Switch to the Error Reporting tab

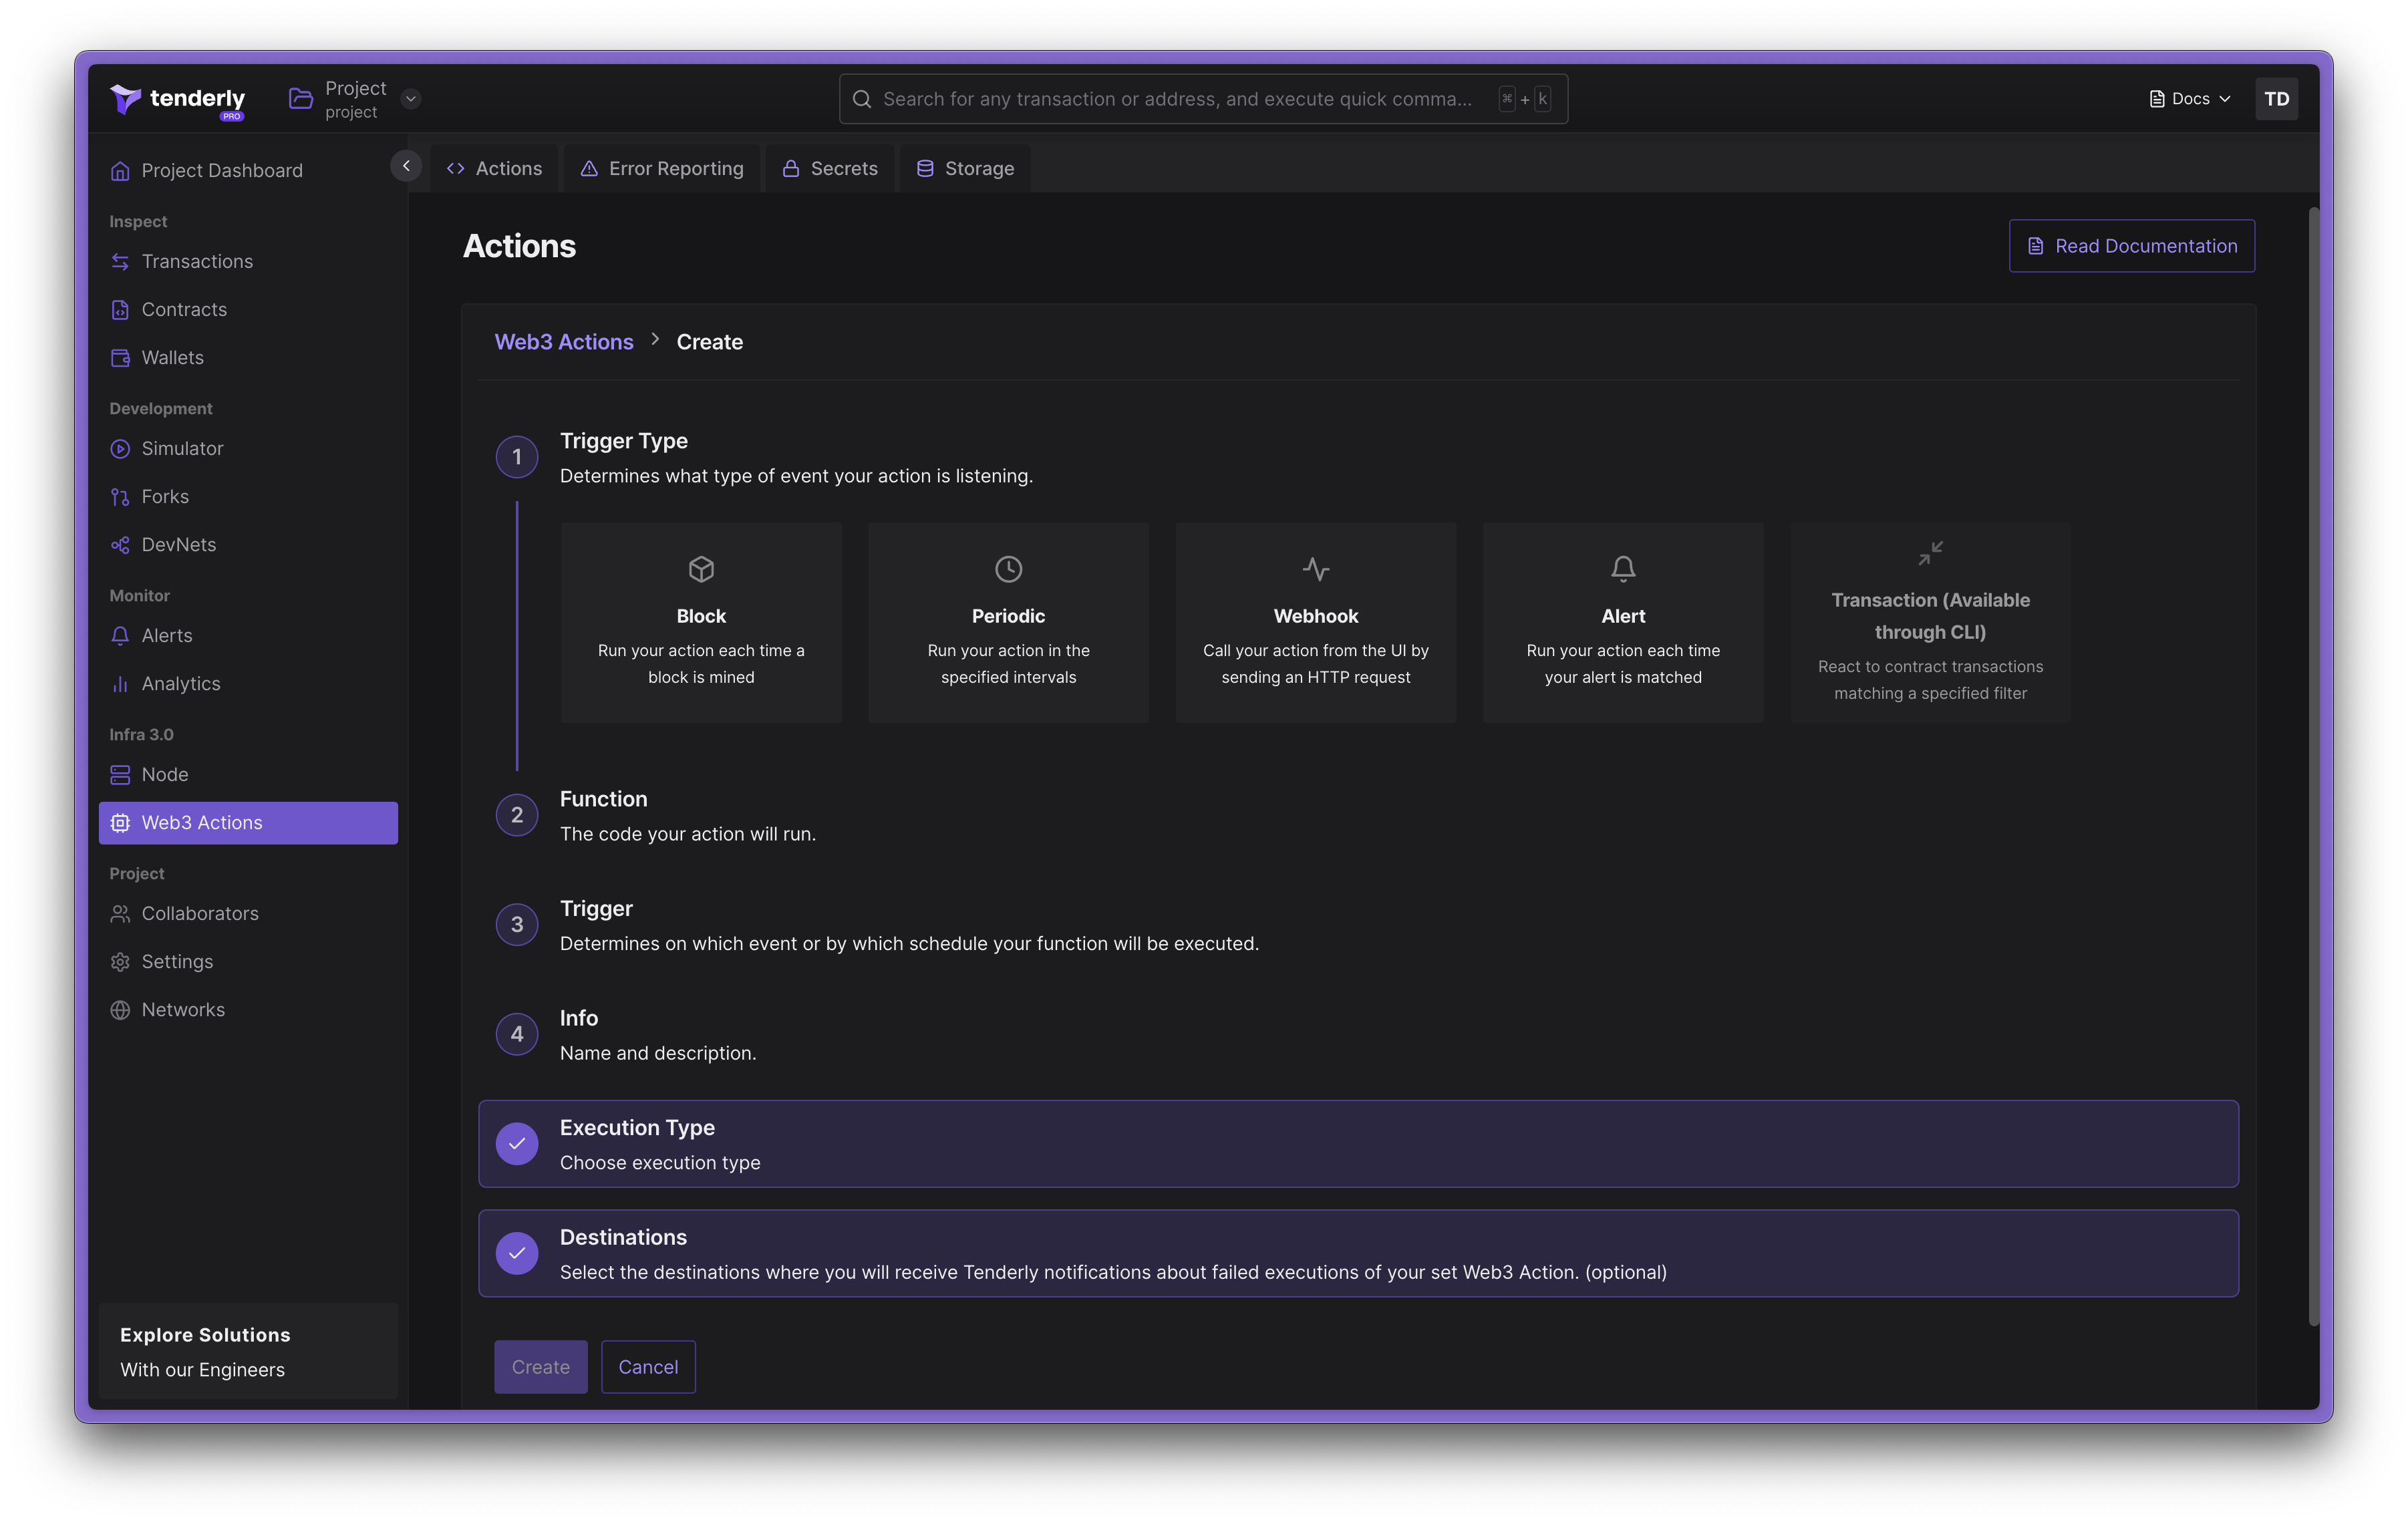662,169
